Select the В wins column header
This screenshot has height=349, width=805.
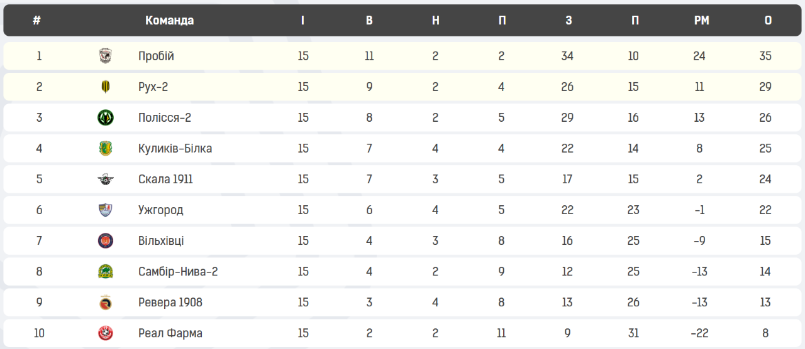[x=369, y=20]
